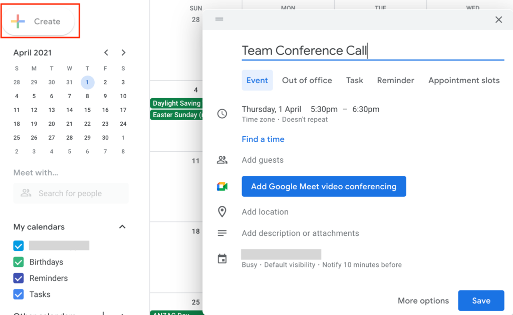Click Default visibility setting
Viewport: 513px width, 315px height.
pos(290,264)
